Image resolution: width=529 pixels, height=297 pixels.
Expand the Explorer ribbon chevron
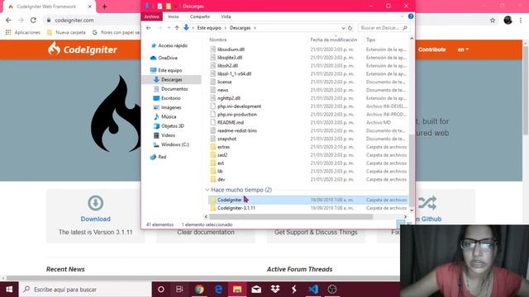coord(403,16)
